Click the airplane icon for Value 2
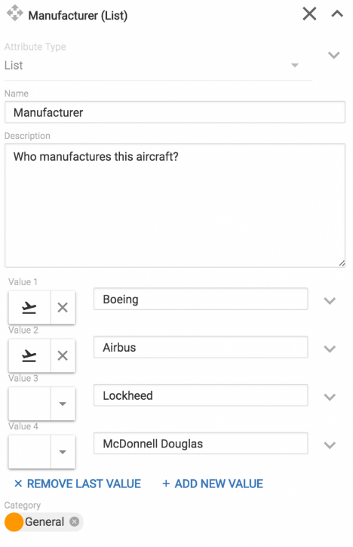Viewport: 353px width, 547px height. point(29,355)
